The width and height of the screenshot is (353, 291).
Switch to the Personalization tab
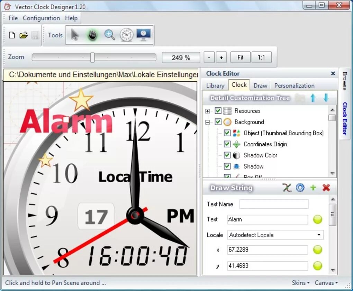[x=294, y=85]
